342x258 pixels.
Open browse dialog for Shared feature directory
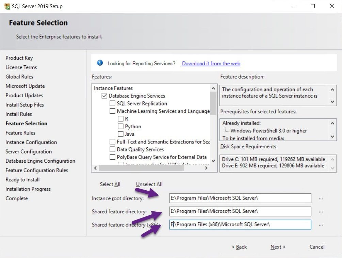pos(320,211)
